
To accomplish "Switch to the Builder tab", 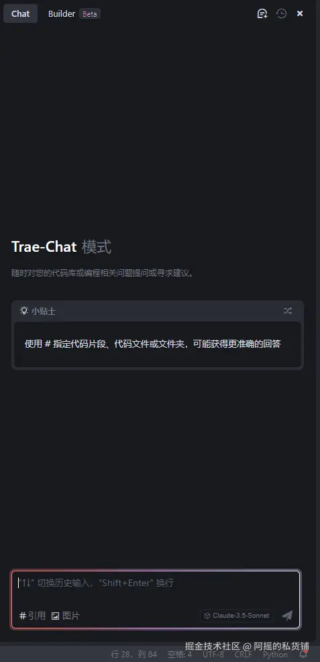I will coord(62,13).
